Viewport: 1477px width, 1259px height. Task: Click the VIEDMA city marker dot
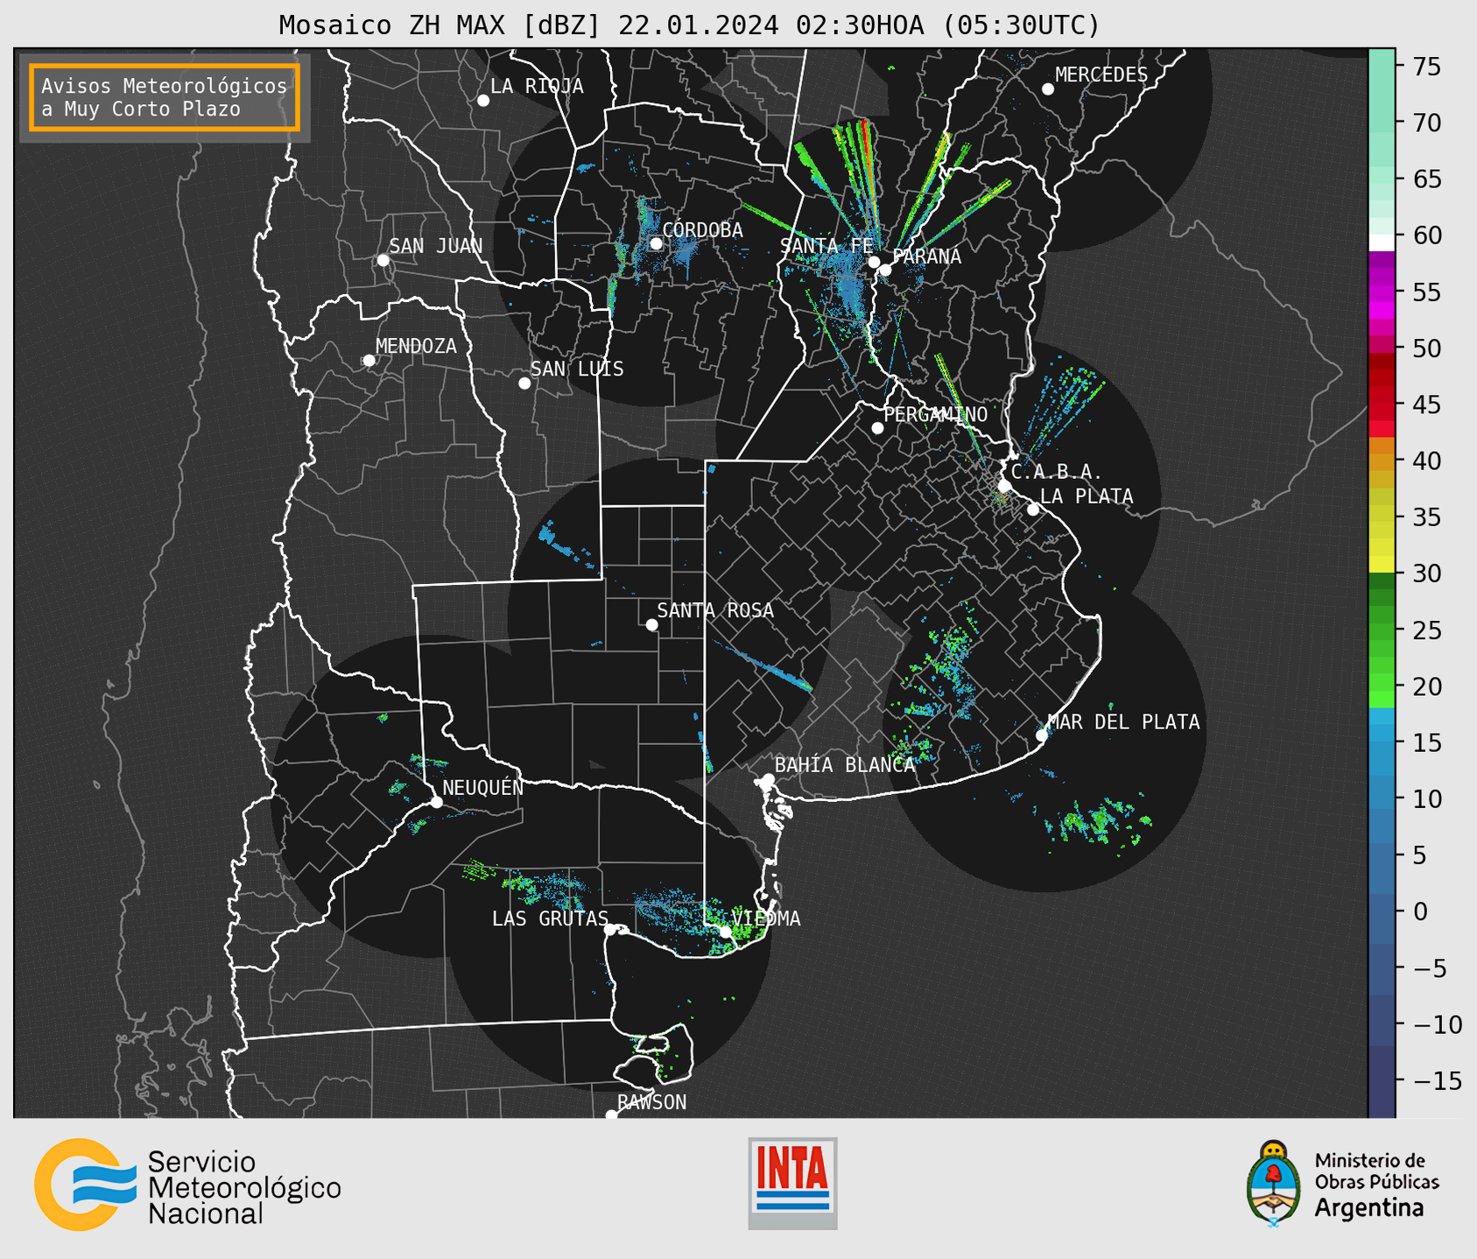click(726, 932)
